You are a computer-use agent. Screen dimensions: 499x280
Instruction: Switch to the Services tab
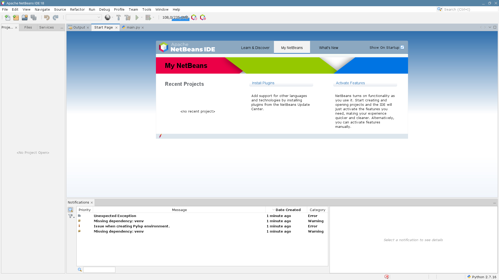coord(47,27)
